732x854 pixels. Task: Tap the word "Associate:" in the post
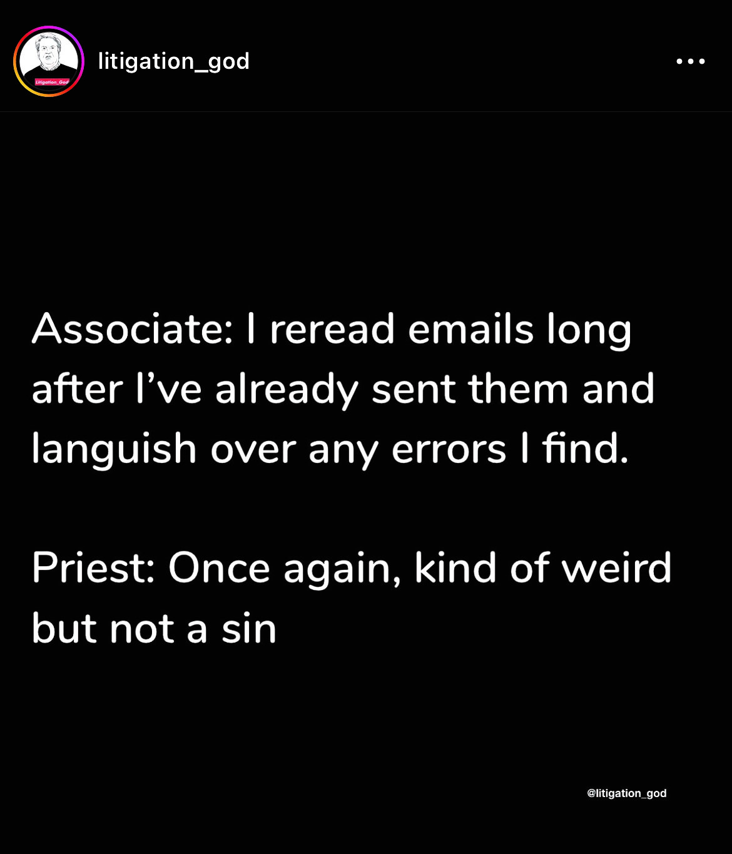pyautogui.click(x=133, y=329)
